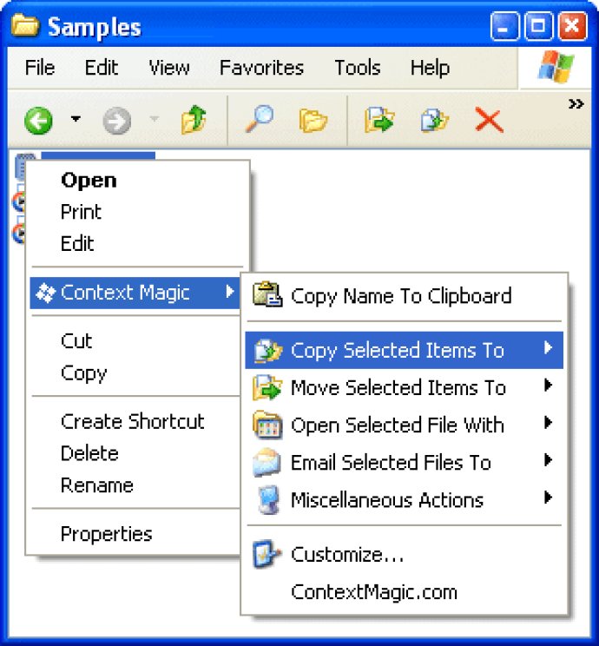Click the Move To toolbar icon
The image size is (599, 646).
pyautogui.click(x=379, y=120)
